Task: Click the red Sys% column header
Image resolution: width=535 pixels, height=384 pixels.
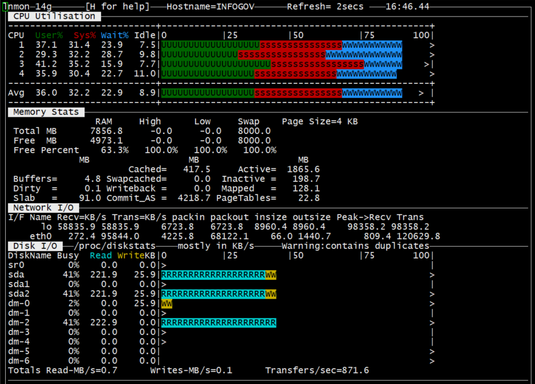Action: tap(84, 35)
